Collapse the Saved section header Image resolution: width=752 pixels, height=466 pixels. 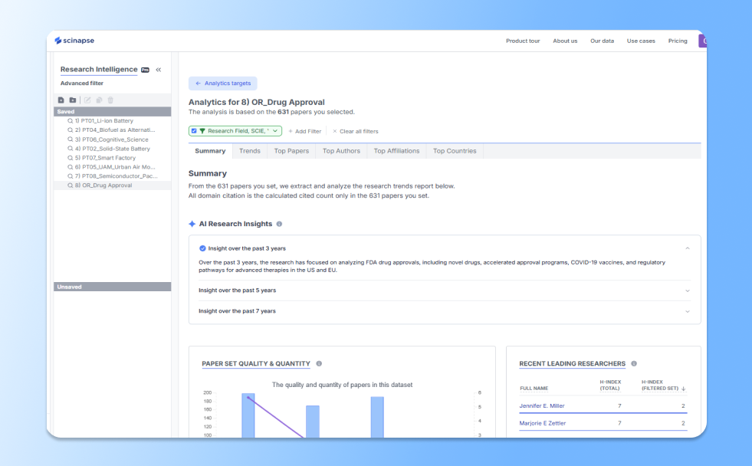(x=112, y=112)
